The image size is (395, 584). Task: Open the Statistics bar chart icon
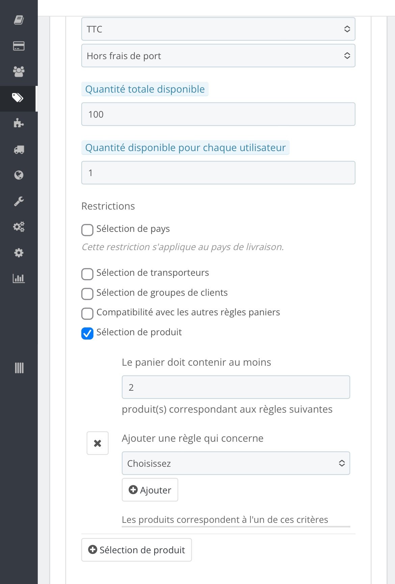pyautogui.click(x=19, y=278)
